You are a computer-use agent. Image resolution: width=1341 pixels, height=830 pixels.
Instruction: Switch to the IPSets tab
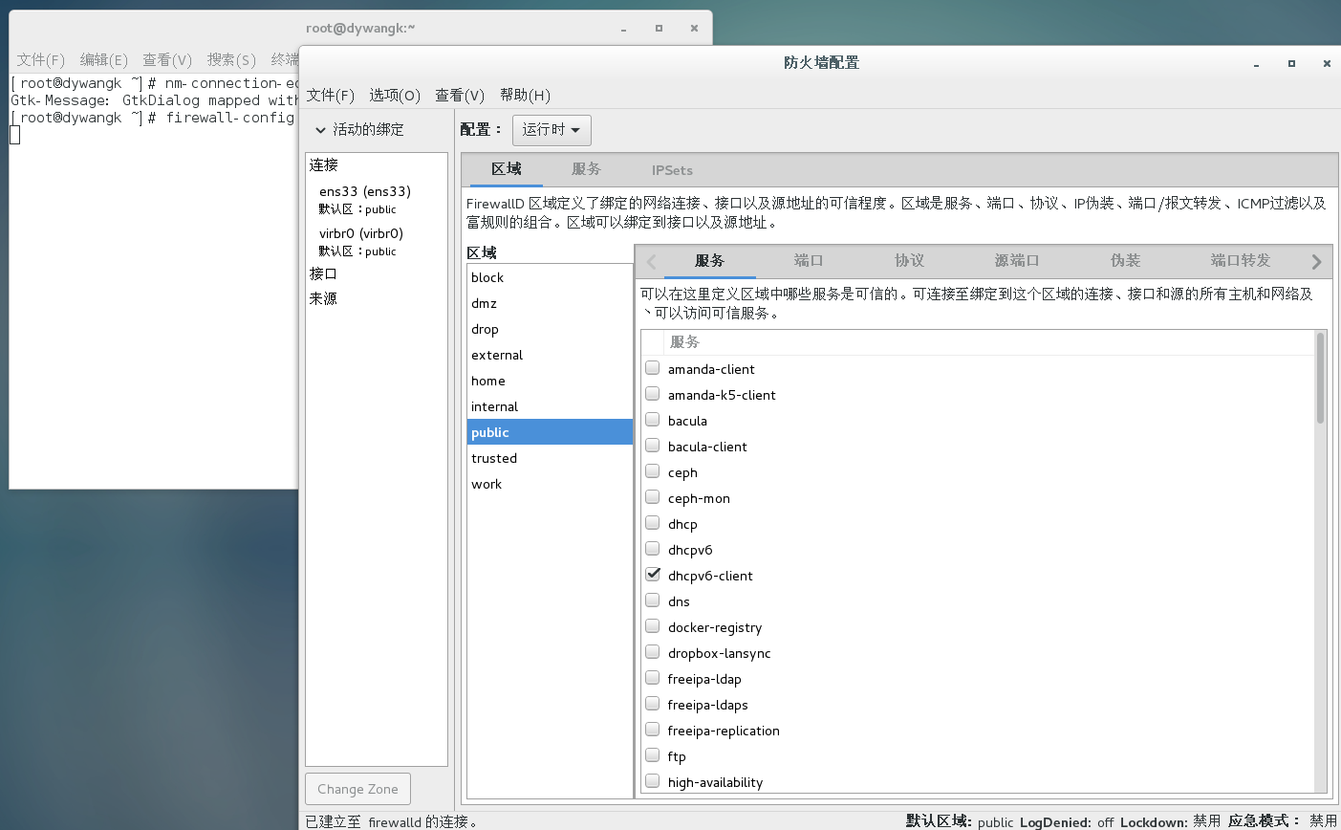point(672,170)
